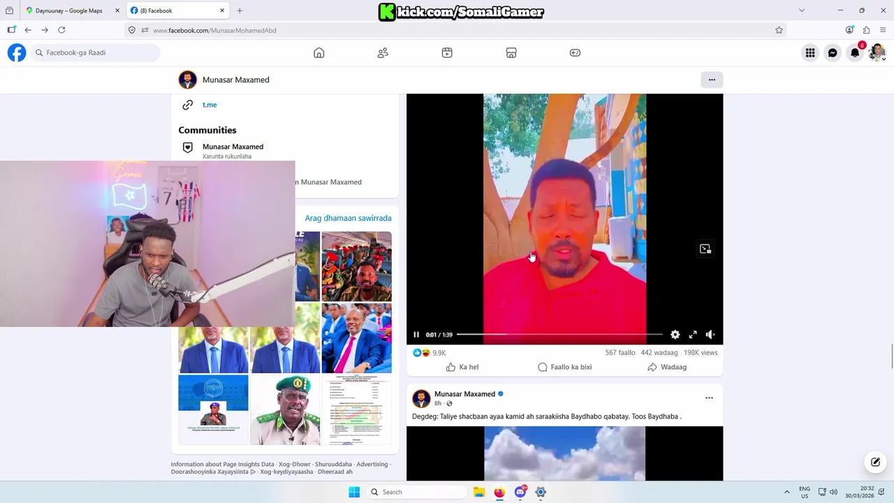
Task: Open the ENG US language switcher
Action: click(x=805, y=492)
